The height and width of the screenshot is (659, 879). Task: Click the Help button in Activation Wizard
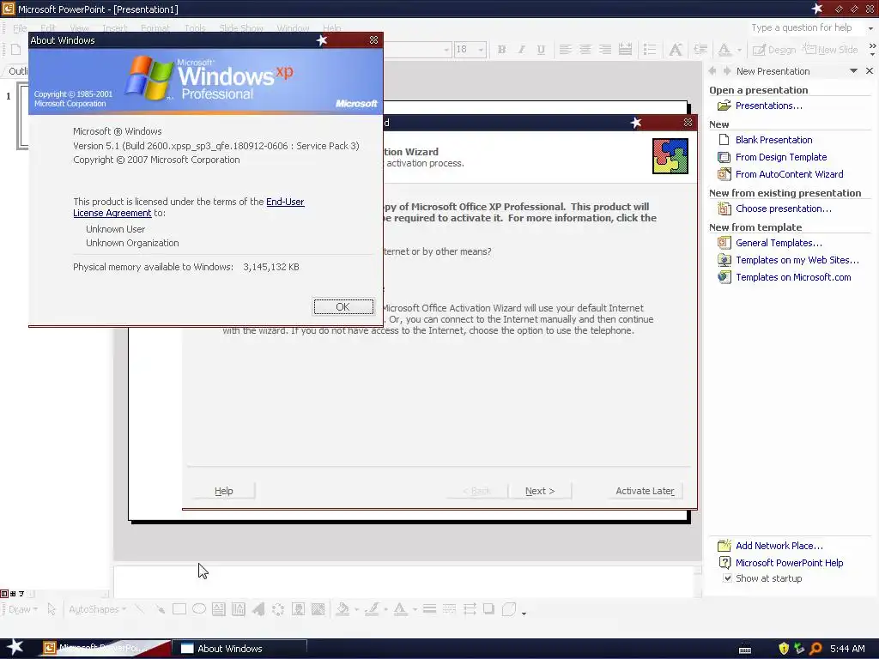coord(224,491)
